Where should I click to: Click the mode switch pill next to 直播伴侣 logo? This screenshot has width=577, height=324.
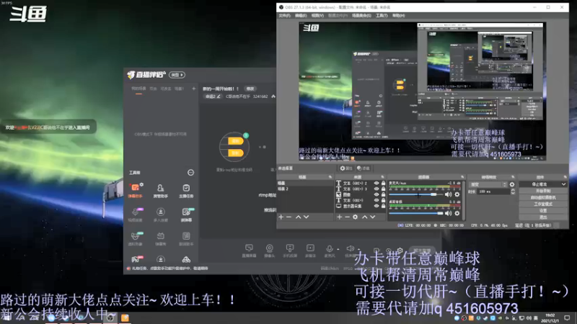pyautogui.click(x=177, y=75)
